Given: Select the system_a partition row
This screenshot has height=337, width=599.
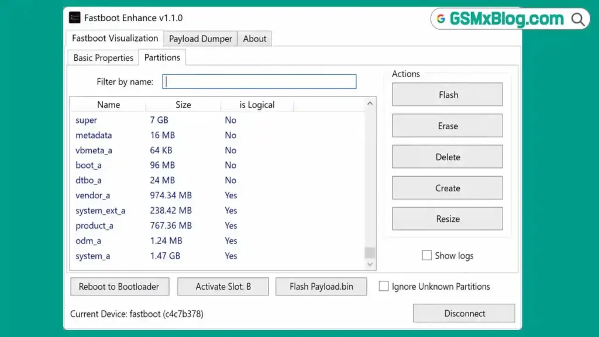Looking at the screenshot, I should click(218, 256).
